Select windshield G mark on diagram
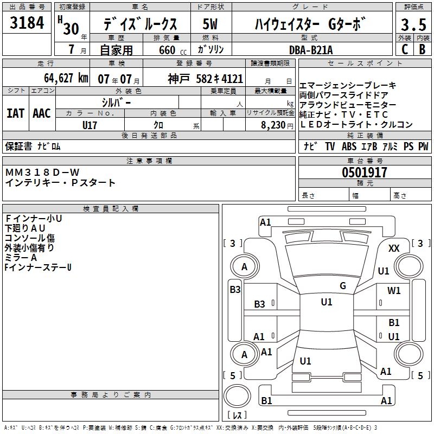Image resolution: width=434 pixels, height=434 pixels. coord(343,285)
